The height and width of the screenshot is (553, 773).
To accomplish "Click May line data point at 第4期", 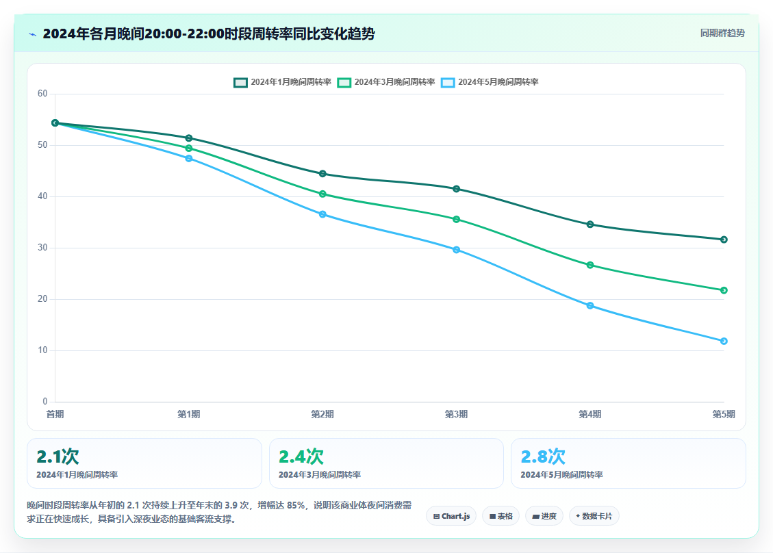I will tap(590, 305).
